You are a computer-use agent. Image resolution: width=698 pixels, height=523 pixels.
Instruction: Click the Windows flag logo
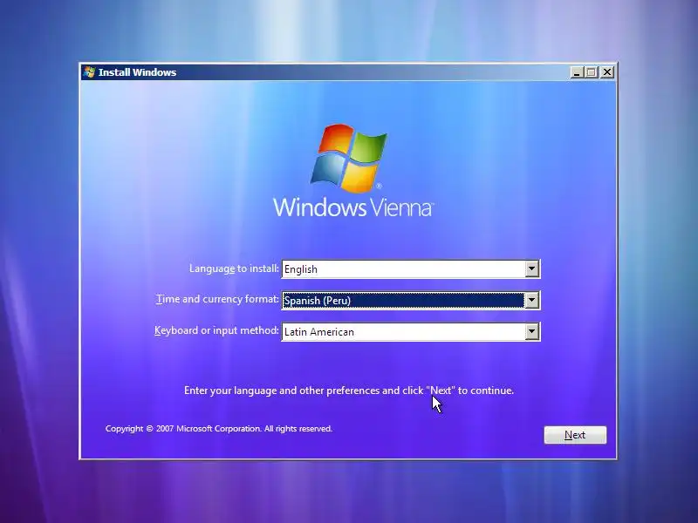pyautogui.click(x=349, y=159)
